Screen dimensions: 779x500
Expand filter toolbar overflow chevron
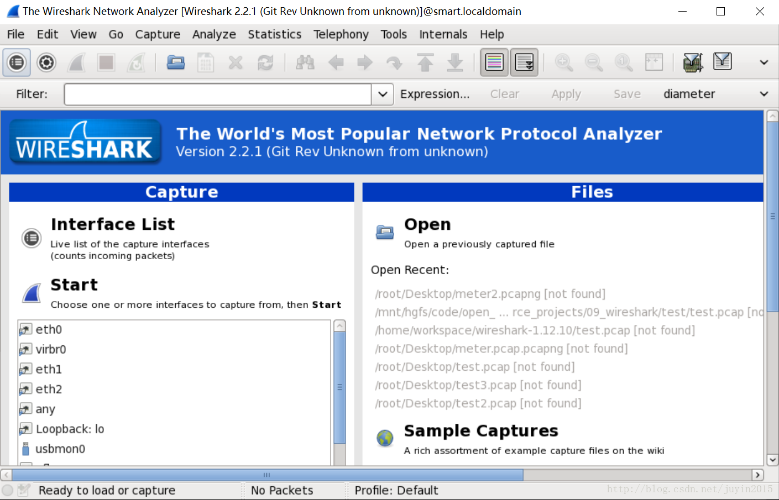point(764,94)
